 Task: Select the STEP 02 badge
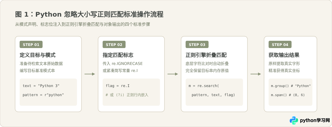[x=114, y=45]
